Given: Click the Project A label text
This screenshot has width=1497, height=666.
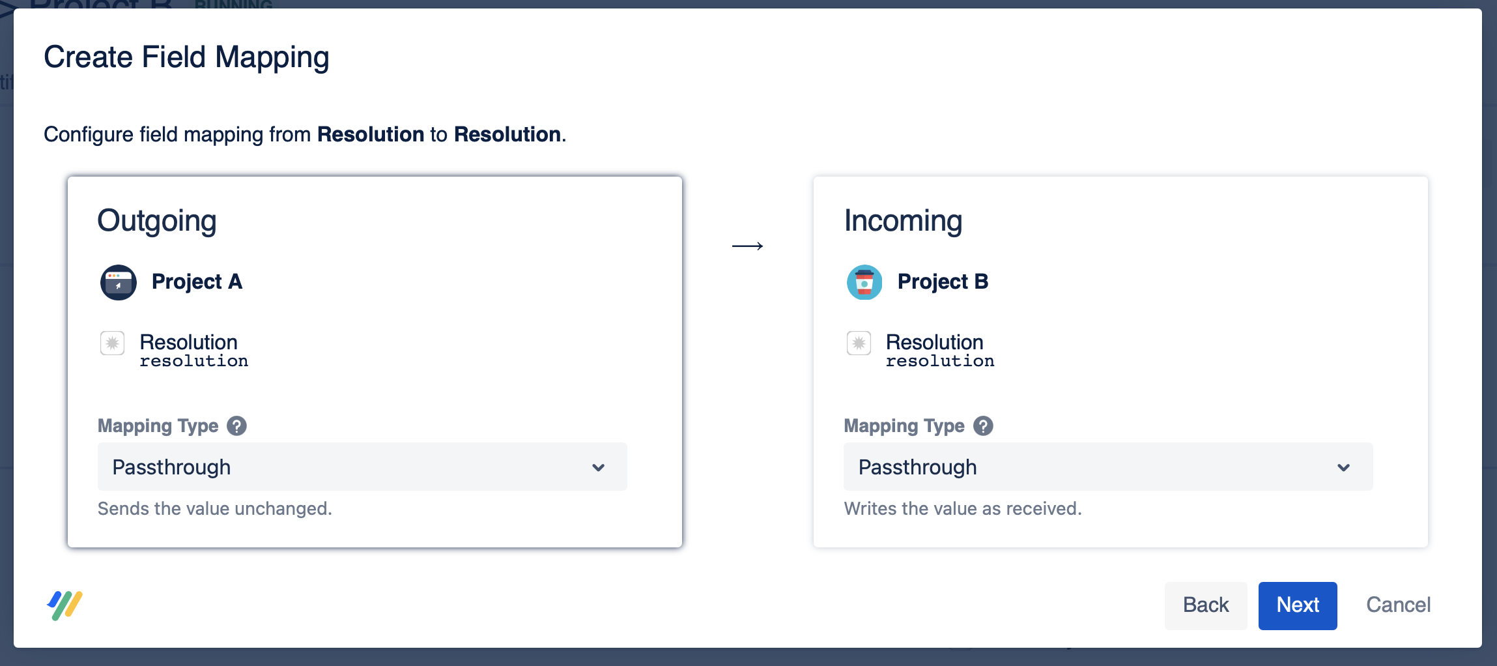Looking at the screenshot, I should coord(197,282).
